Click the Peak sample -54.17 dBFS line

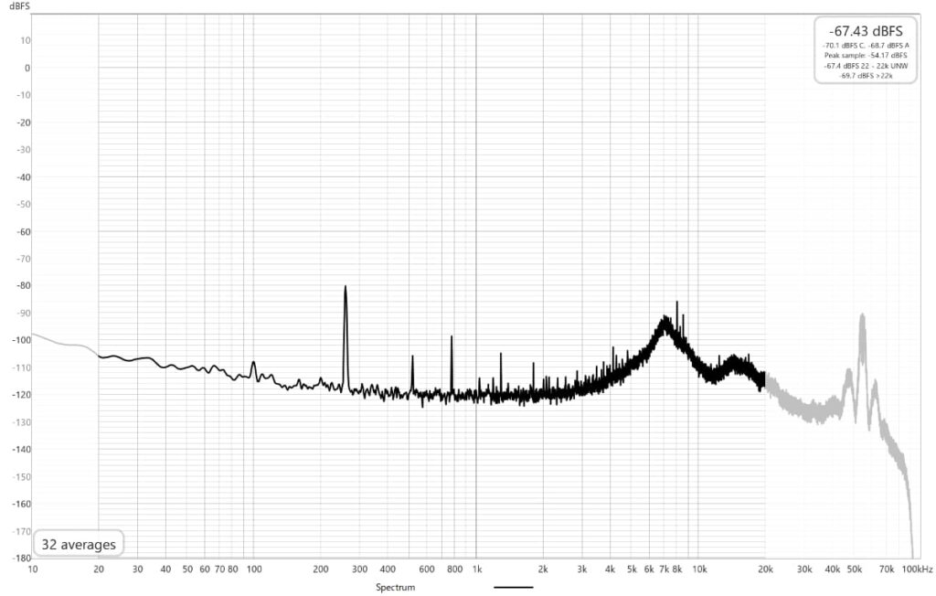click(x=866, y=55)
